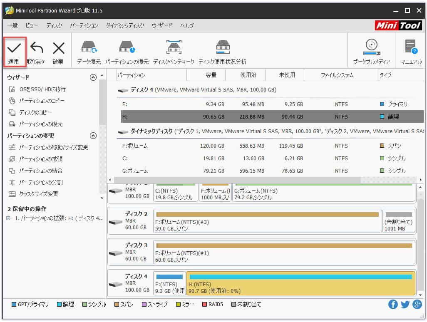427x322 pixels.
Task: Click ブータブルメディア bootable media icon
Action: click(371, 48)
